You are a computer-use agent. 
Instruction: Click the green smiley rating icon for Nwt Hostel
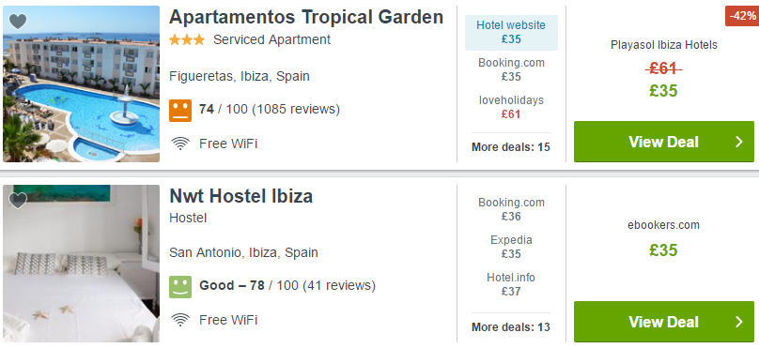(180, 287)
